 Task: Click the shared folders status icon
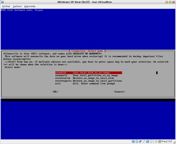coord(148,141)
